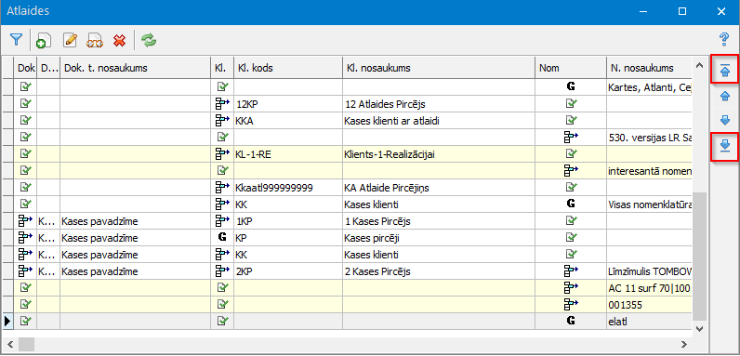Select the 12KP client code cell
Image resolution: width=740 pixels, height=356 pixels.
288,104
